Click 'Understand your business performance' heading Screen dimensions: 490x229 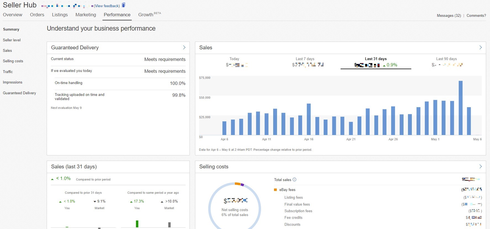pyautogui.click(x=101, y=28)
